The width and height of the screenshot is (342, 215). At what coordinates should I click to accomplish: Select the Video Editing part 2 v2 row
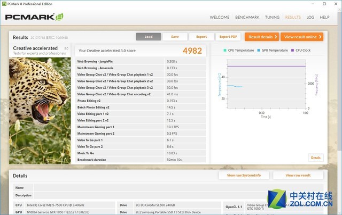point(141,120)
